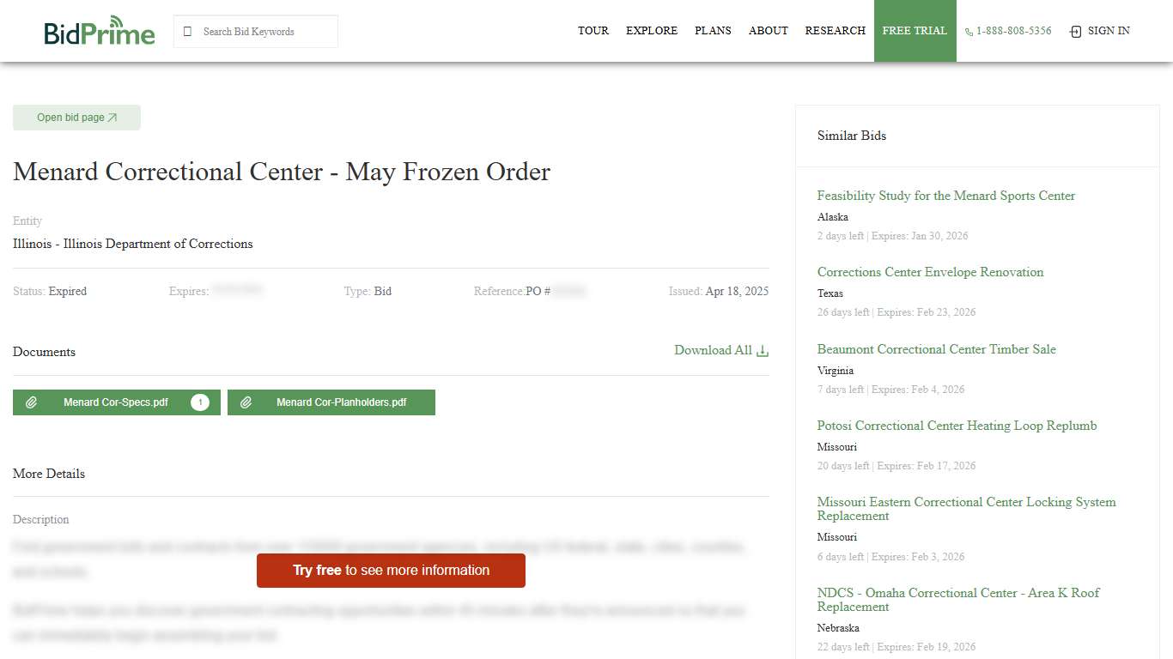Image resolution: width=1173 pixels, height=659 pixels.
Task: Click the search magnifier in the keyword search bar
Action: [186, 31]
